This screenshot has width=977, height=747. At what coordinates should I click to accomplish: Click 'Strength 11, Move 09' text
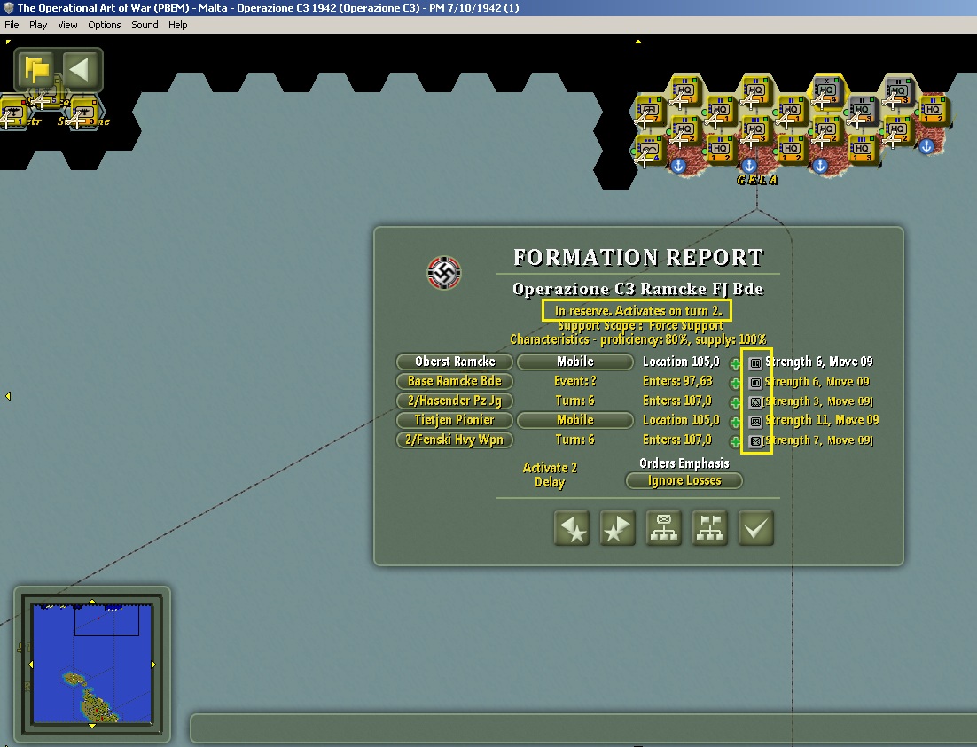pyautogui.click(x=823, y=421)
